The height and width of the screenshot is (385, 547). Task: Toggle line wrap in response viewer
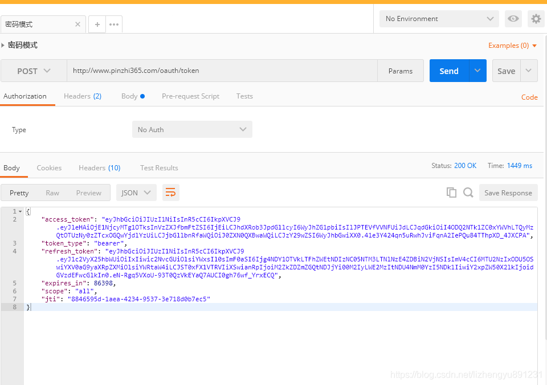[x=170, y=192]
